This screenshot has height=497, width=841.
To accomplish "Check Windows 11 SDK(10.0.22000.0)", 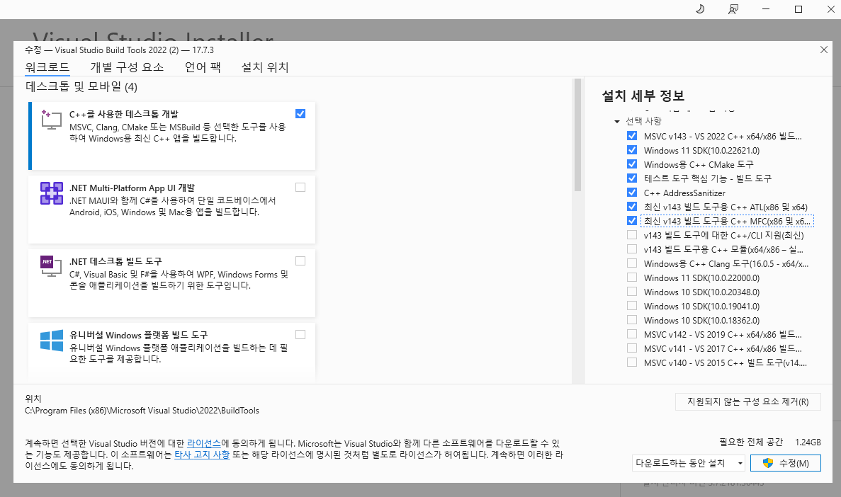I will click(632, 278).
